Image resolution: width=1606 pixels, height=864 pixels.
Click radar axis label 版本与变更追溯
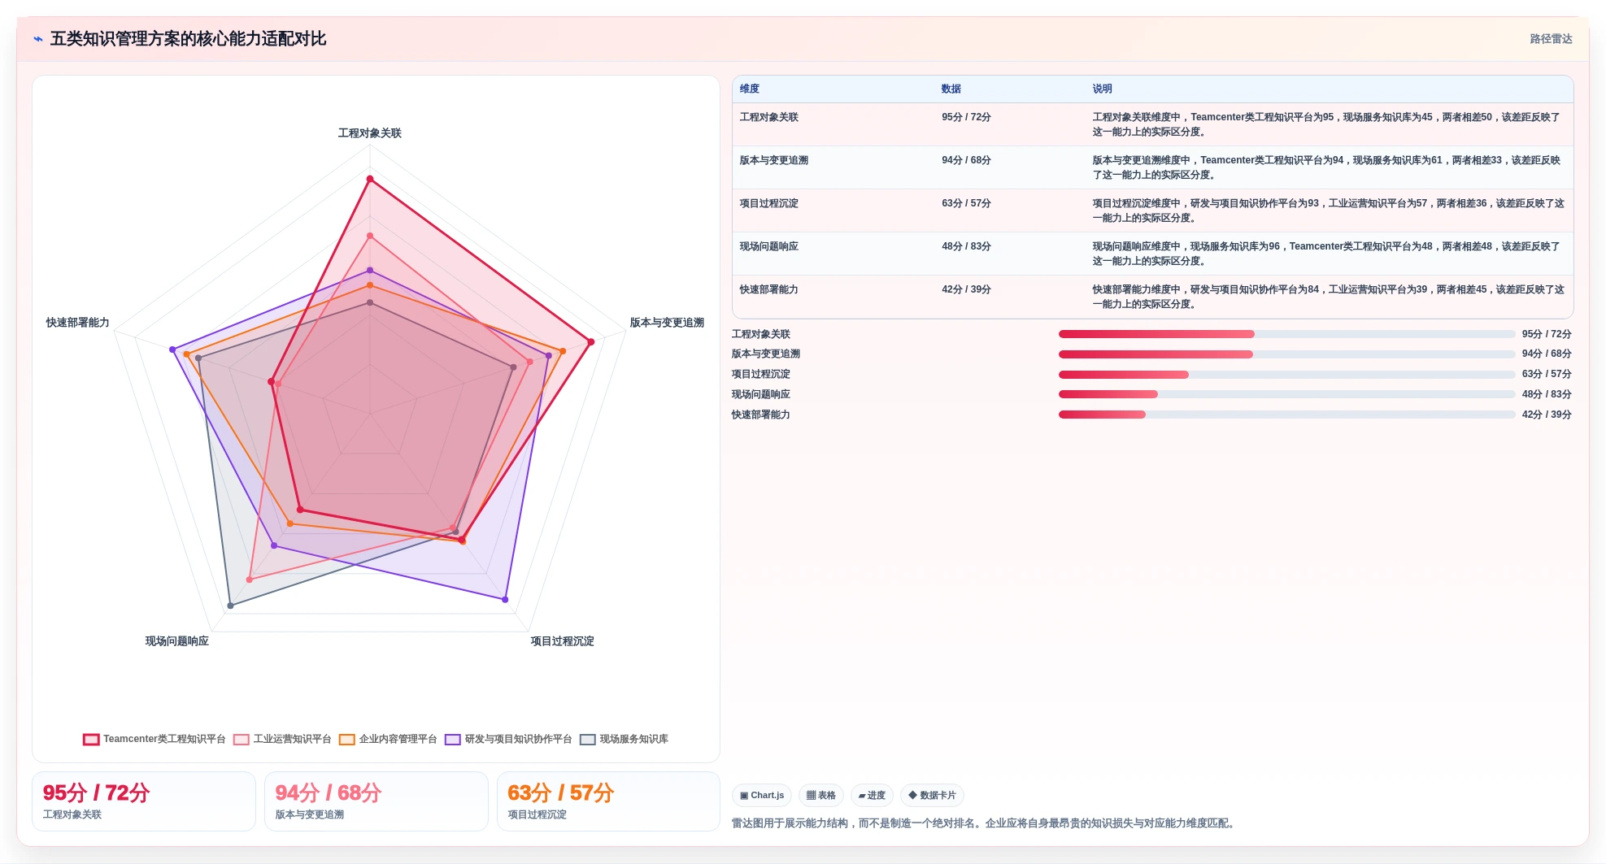[667, 323]
